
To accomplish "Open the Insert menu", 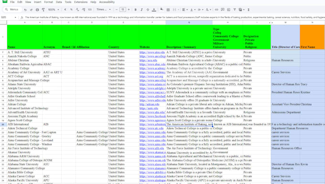I will [x=37, y=2].
